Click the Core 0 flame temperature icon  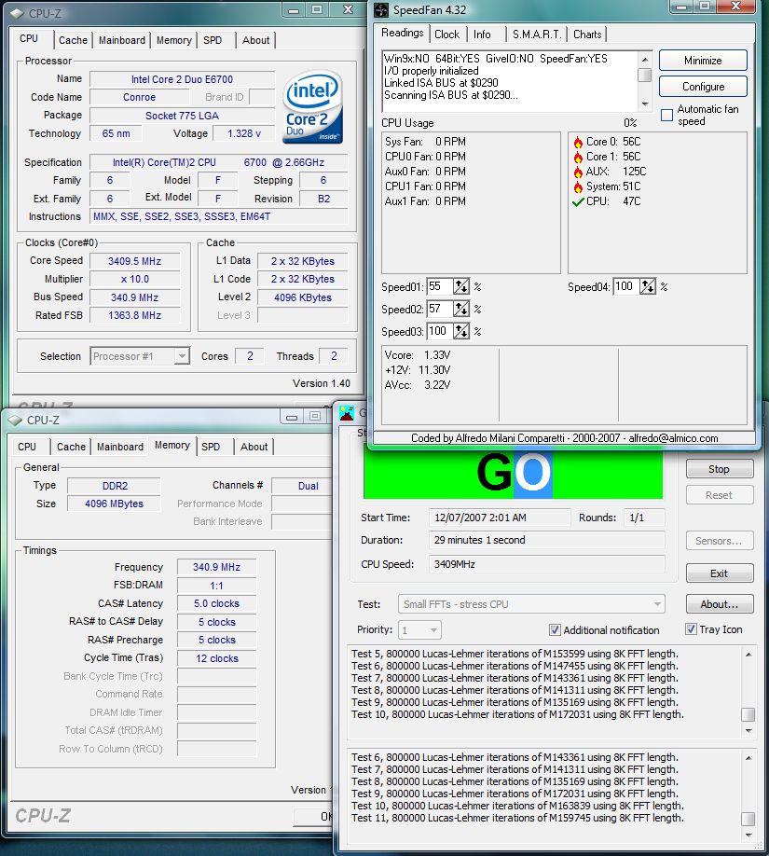[578, 142]
